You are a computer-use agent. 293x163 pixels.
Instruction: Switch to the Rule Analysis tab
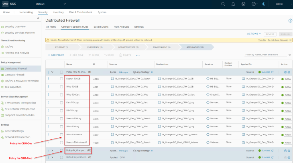click(x=121, y=26)
